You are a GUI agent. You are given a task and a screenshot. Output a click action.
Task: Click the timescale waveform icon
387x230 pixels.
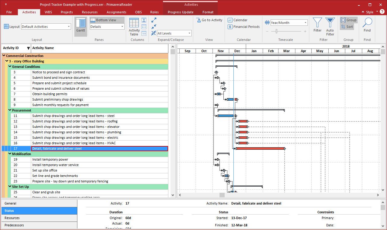267,23
